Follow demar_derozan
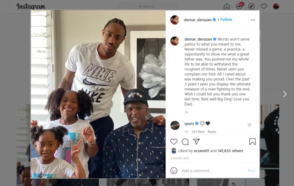Screen dimensions: 294x186 tap(226, 19)
